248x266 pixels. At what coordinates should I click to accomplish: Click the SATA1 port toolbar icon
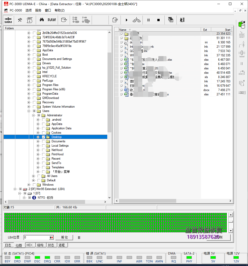tap(8, 20)
